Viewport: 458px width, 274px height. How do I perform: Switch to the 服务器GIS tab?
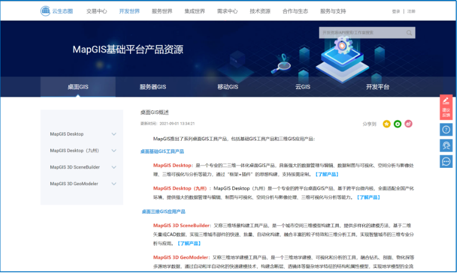[x=153, y=87]
